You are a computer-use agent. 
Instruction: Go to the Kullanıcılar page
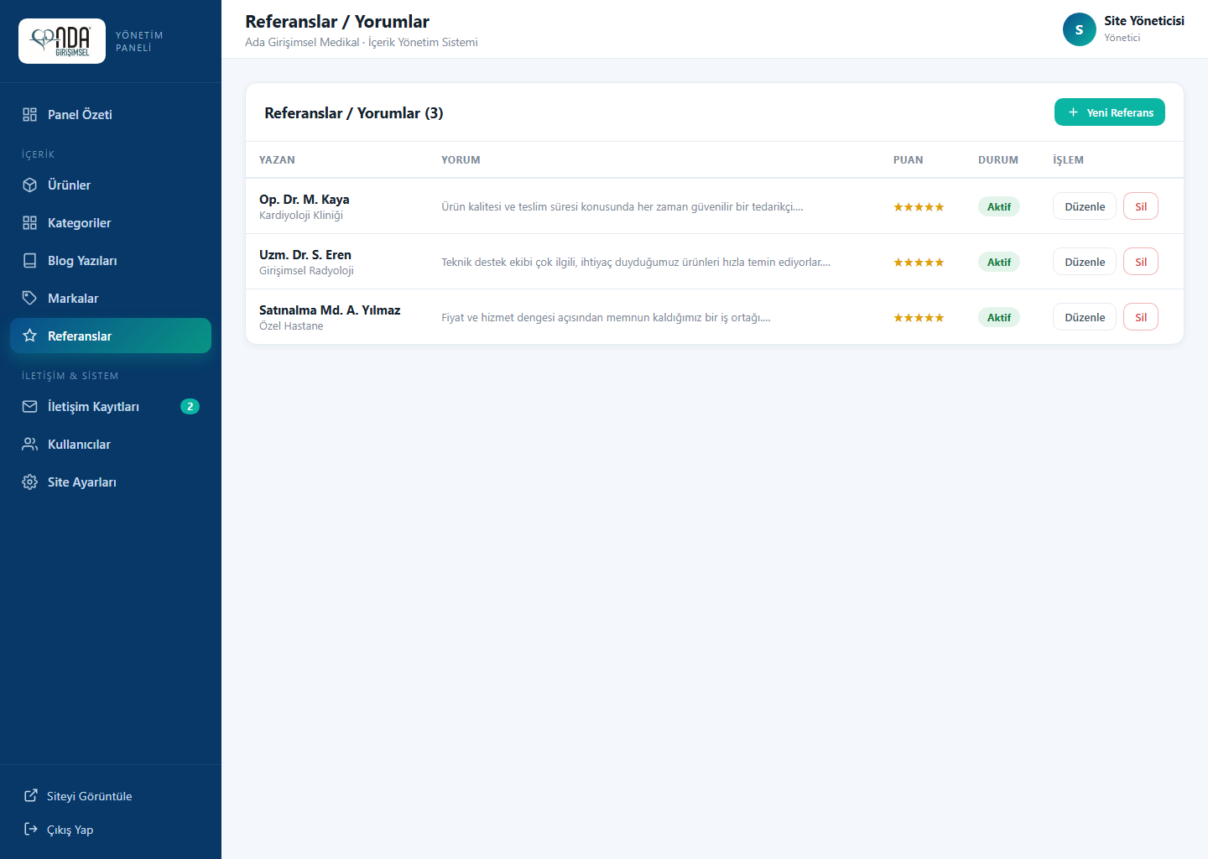click(x=111, y=445)
